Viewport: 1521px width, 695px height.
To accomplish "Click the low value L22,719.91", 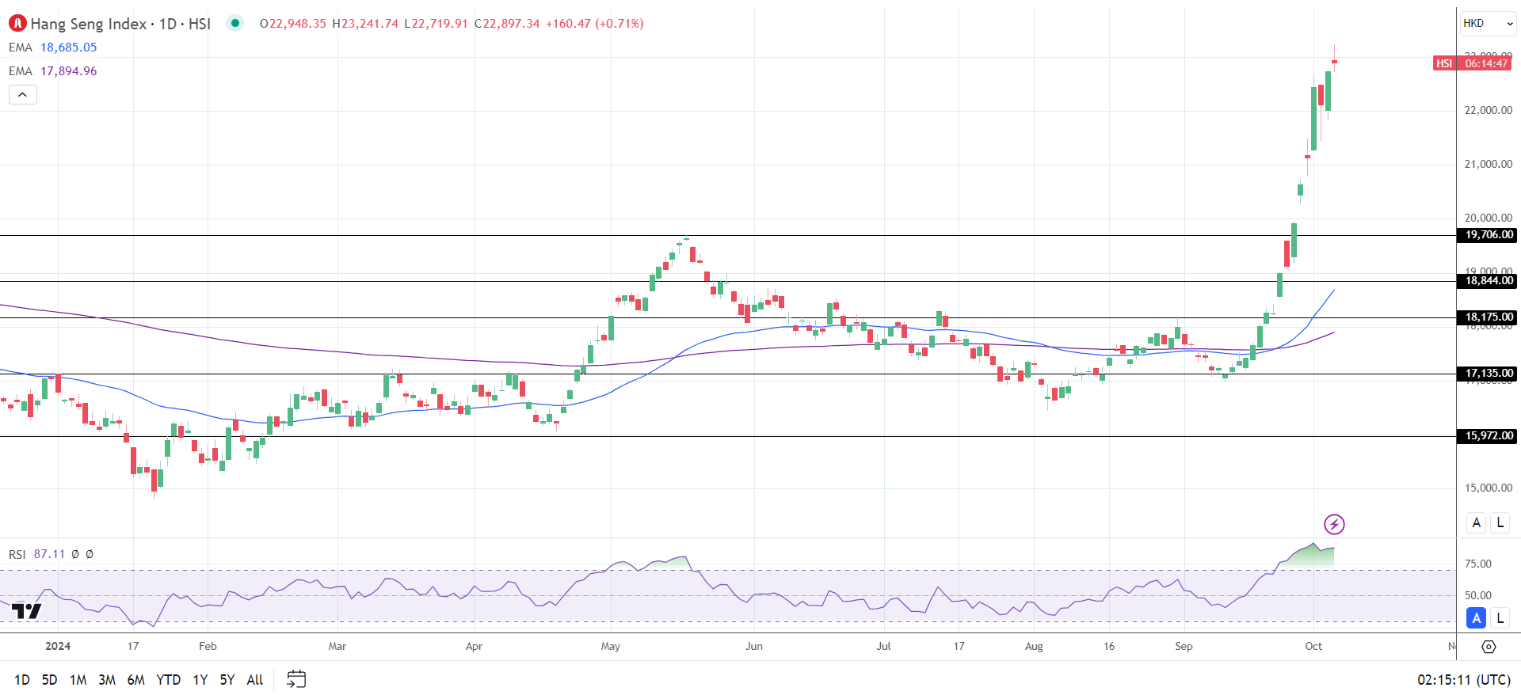I will pos(436,24).
